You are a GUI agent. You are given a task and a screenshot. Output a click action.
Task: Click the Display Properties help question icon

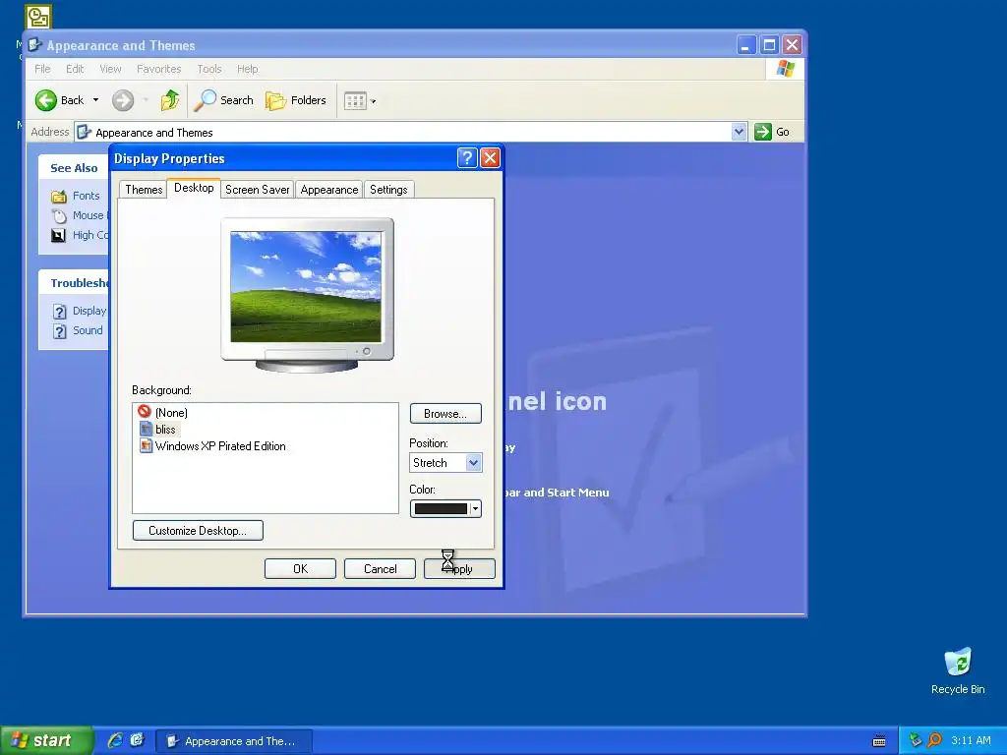(x=467, y=158)
